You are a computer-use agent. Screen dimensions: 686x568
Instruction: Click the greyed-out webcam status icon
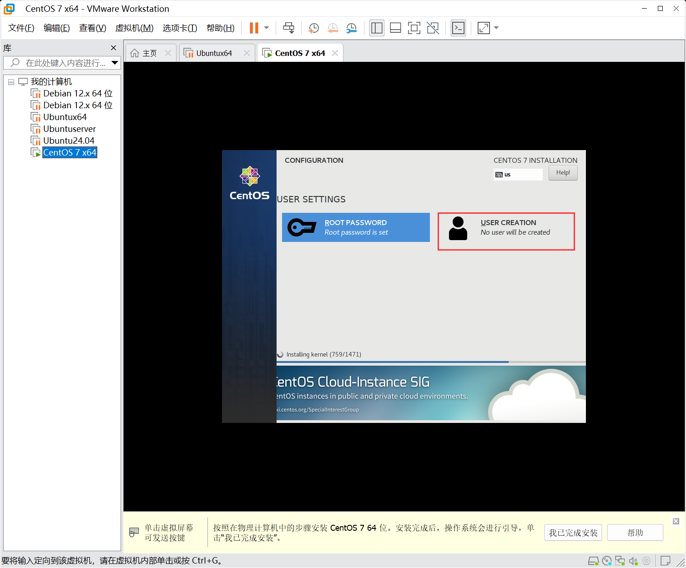tap(646, 561)
